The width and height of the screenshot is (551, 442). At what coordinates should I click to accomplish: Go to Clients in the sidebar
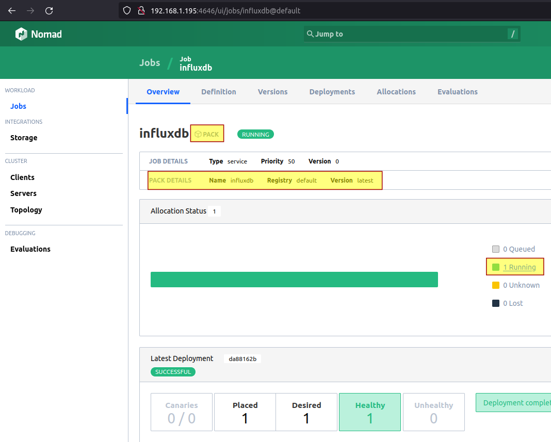click(x=23, y=177)
